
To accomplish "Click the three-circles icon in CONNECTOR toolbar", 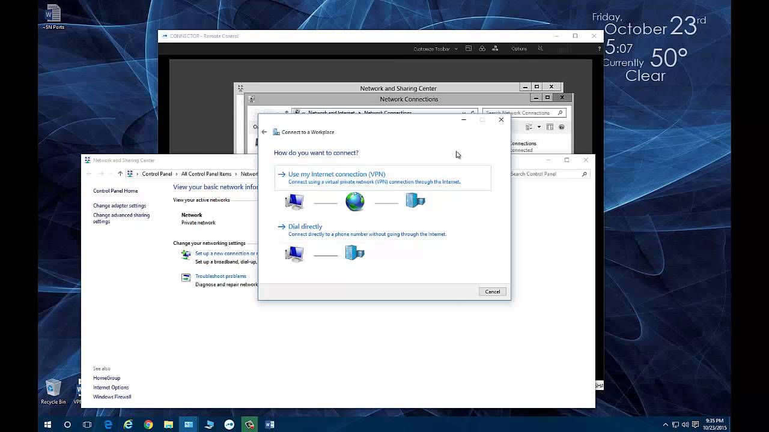I will pyautogui.click(x=482, y=49).
